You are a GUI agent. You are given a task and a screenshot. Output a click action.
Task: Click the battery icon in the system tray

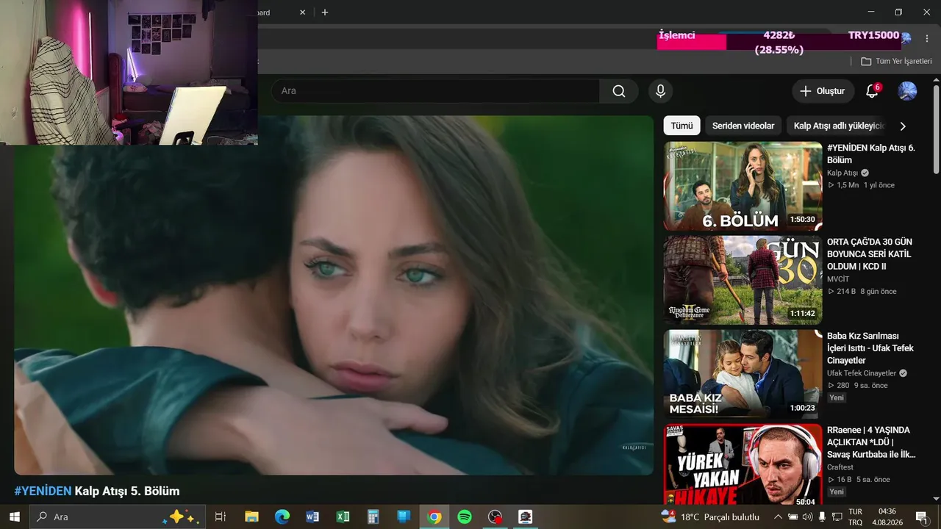(793, 517)
